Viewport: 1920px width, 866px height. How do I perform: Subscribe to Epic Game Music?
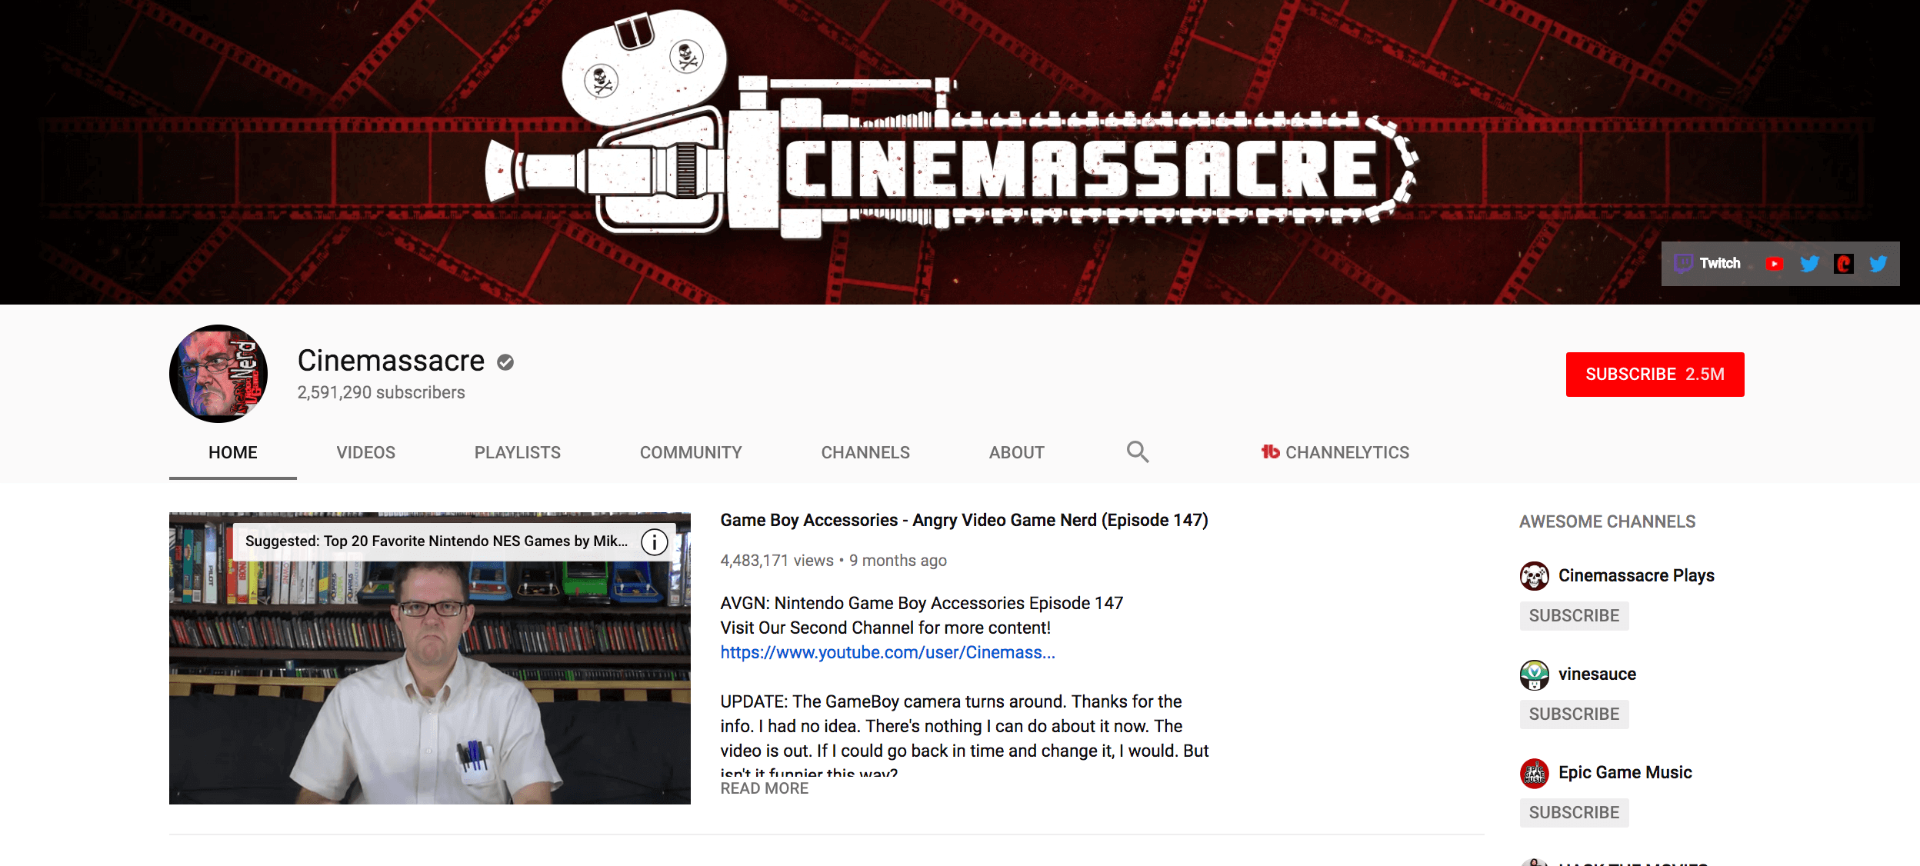pos(1574,813)
